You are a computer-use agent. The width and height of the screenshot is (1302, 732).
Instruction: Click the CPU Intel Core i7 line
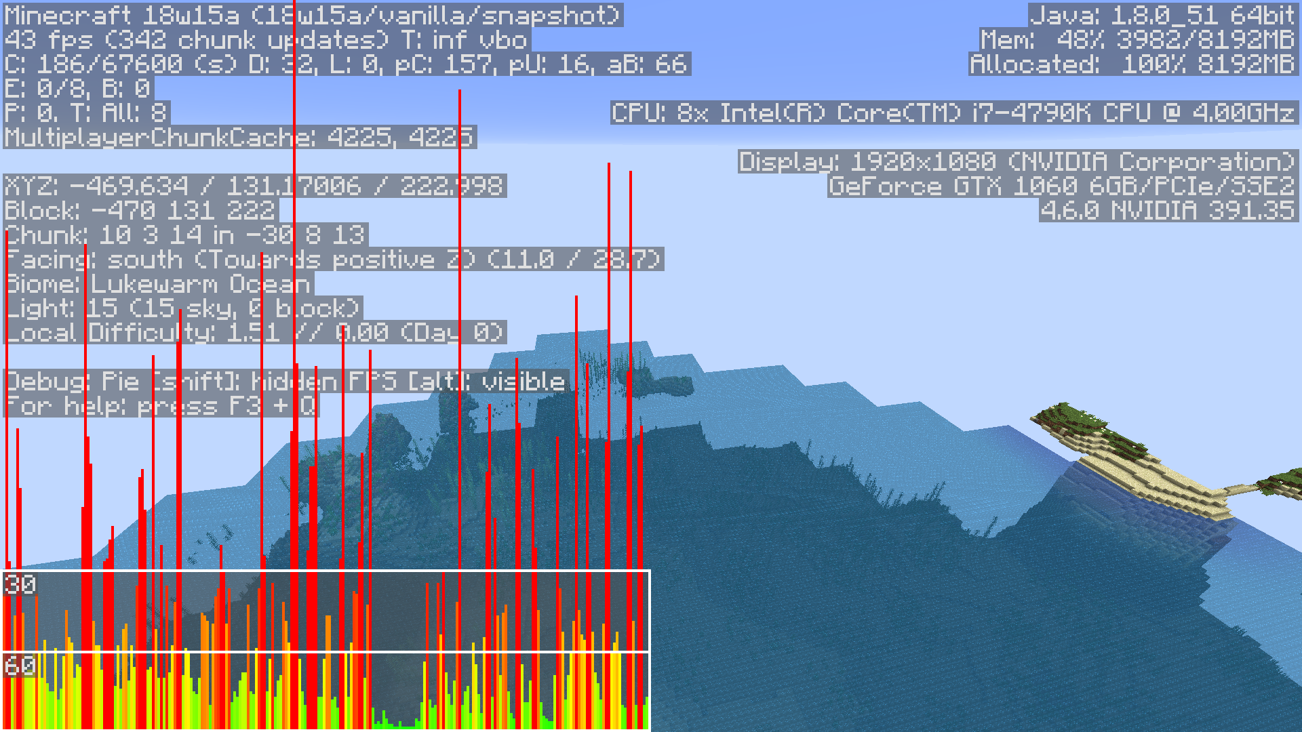(953, 113)
